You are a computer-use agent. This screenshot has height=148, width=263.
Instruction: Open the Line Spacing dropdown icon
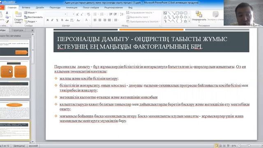click(122, 14)
